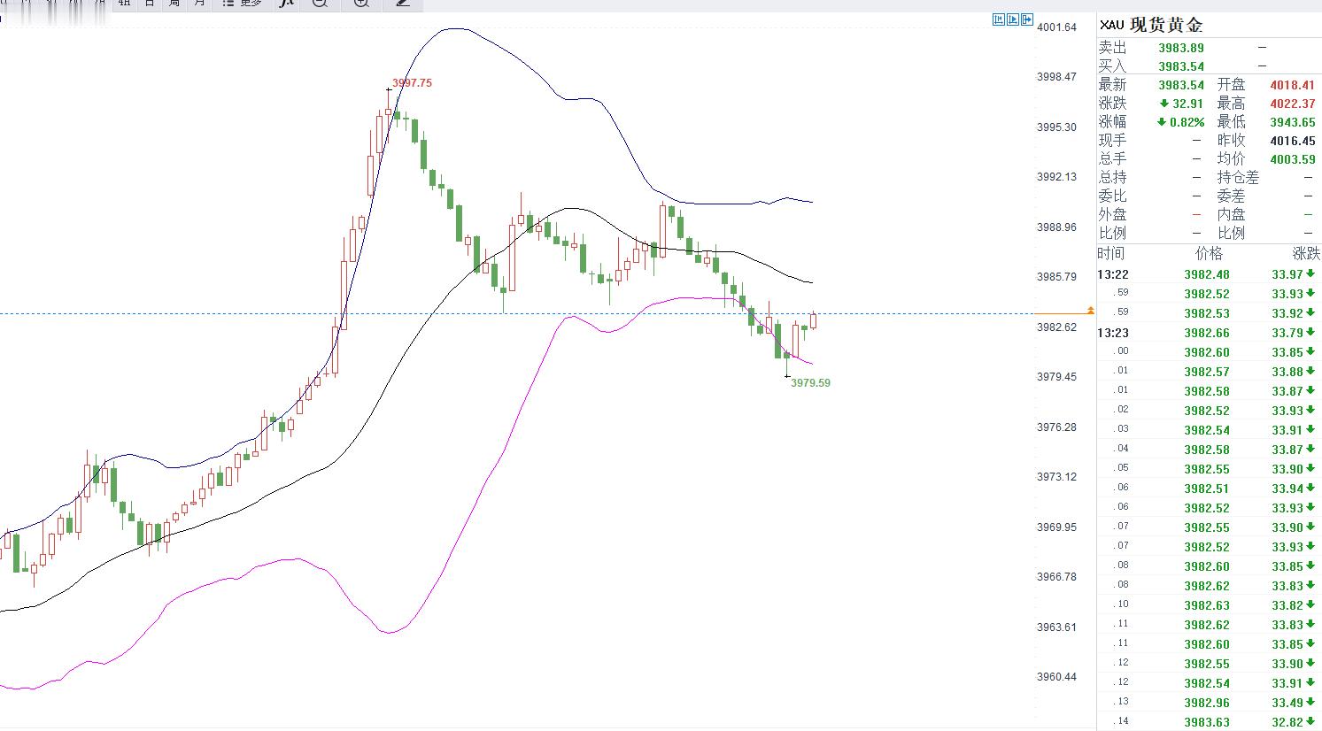Click the 总手 label
The width and height of the screenshot is (1322, 731).
pos(1112,159)
